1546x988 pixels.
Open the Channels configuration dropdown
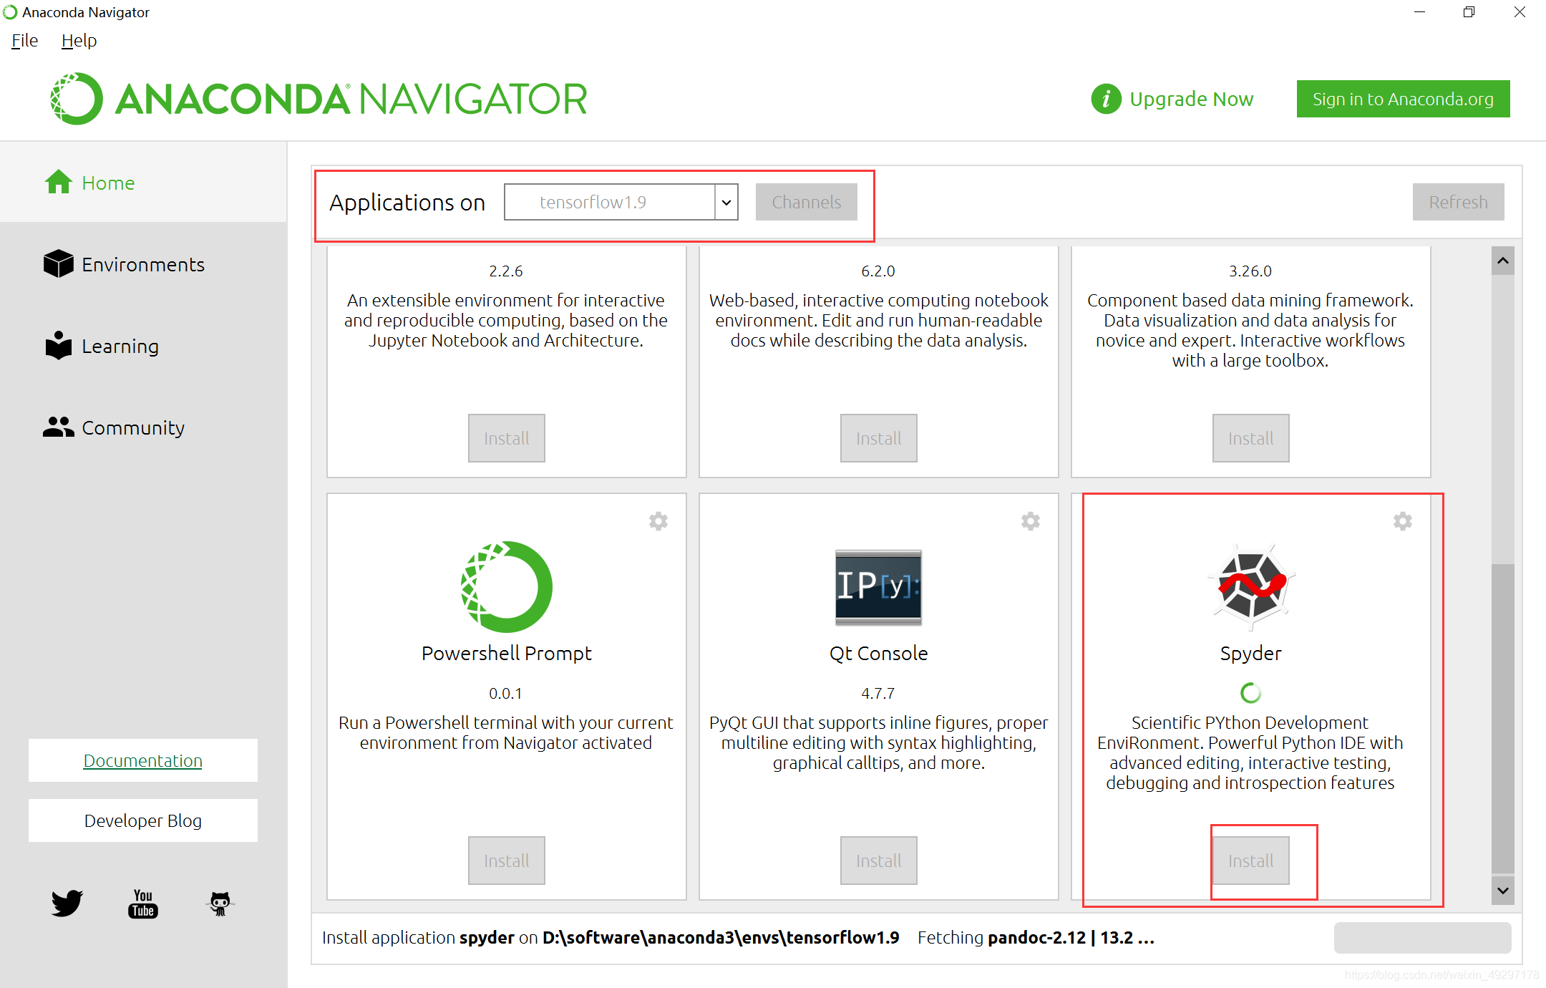point(807,202)
